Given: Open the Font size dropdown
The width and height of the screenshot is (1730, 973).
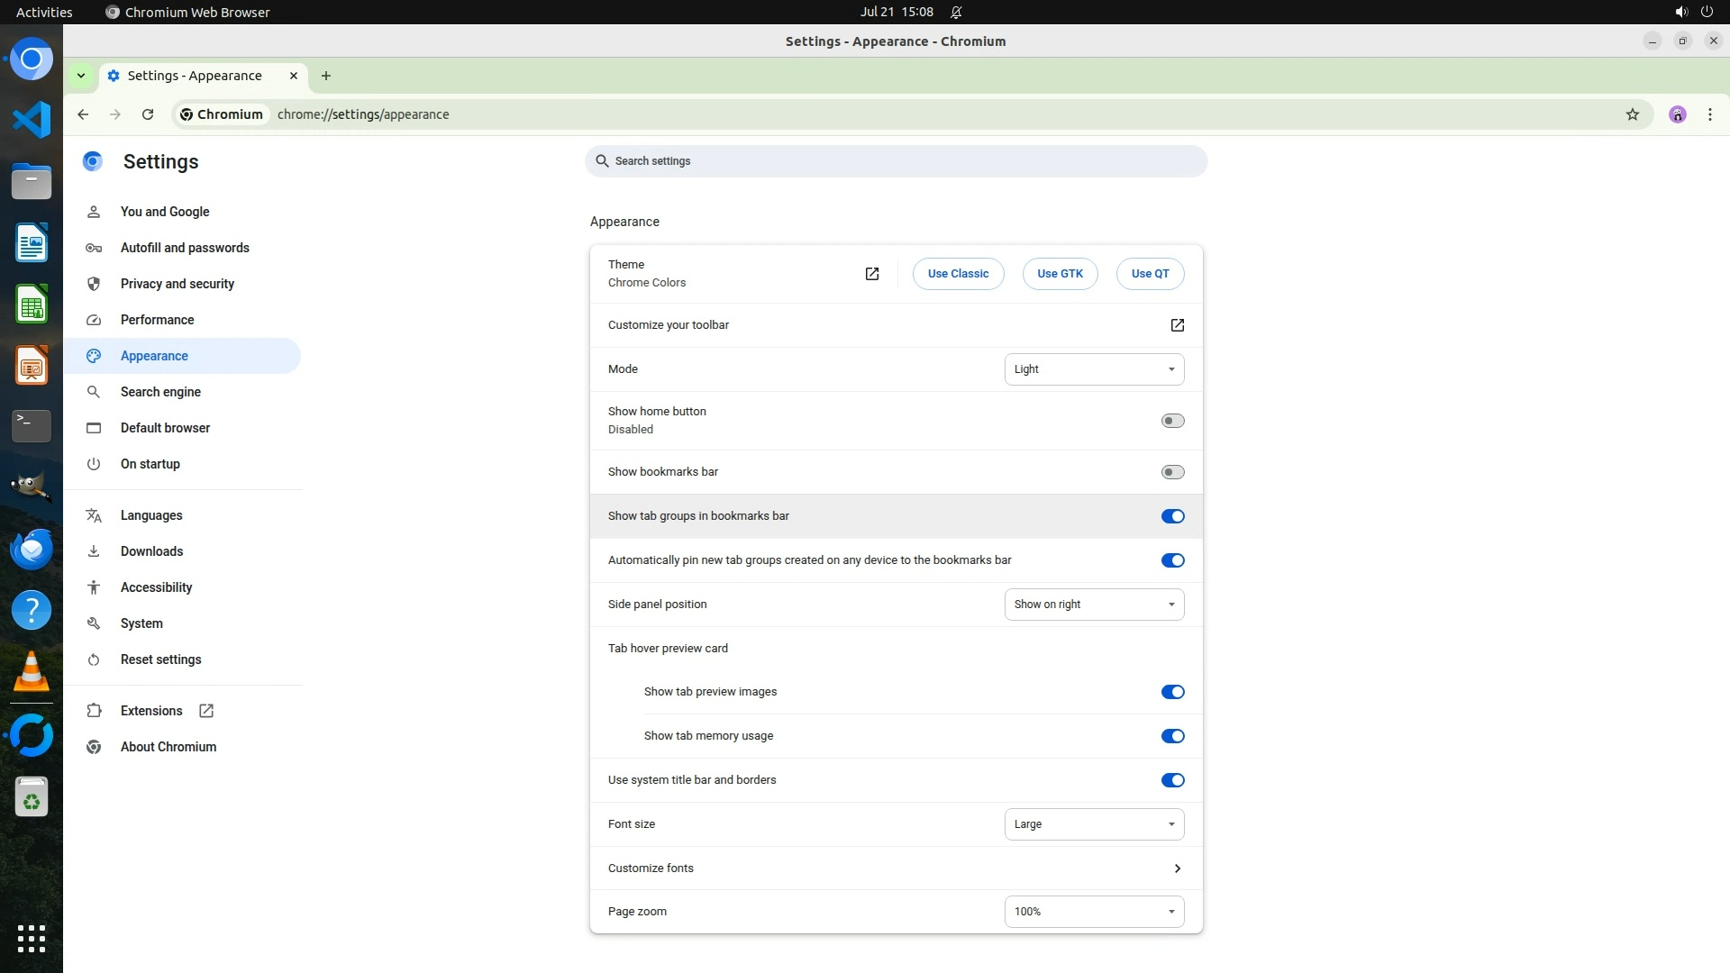Looking at the screenshot, I should (1094, 824).
